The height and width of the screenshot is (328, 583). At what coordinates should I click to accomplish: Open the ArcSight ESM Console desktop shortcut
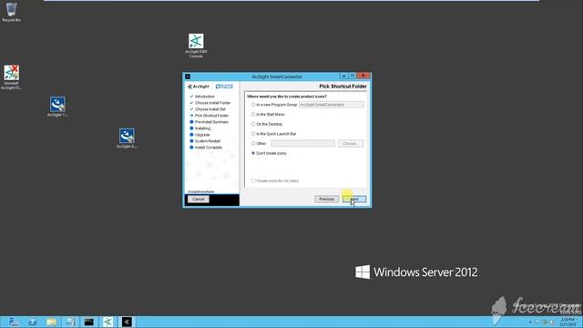196,46
